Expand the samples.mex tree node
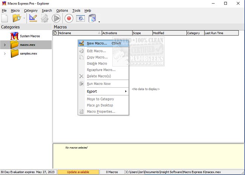 [x=5, y=54]
